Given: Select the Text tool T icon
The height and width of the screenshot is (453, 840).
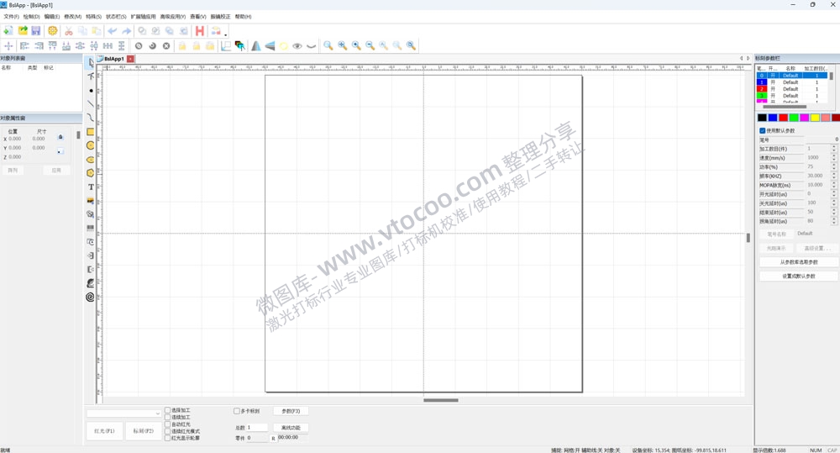Looking at the screenshot, I should point(91,187).
